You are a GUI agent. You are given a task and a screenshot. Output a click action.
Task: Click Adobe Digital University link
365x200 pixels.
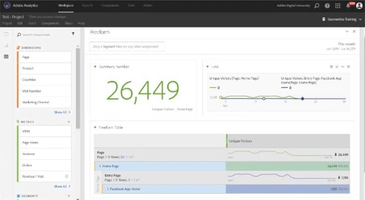coord(293,5)
